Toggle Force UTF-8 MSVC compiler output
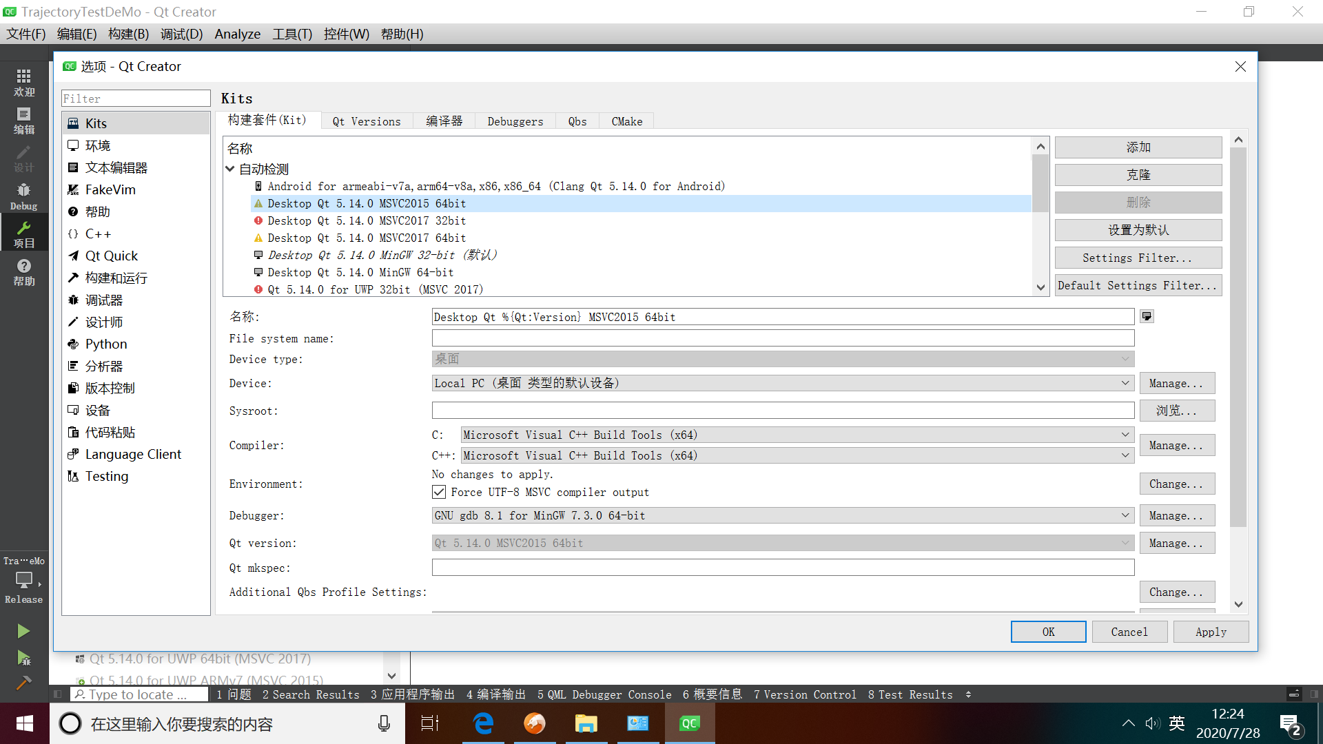 [x=439, y=492]
